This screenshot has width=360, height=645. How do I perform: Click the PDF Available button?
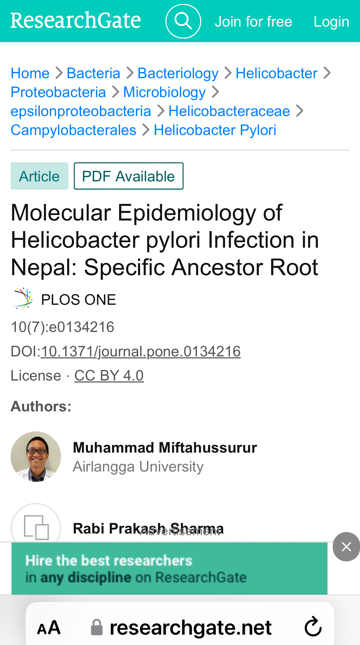(x=129, y=176)
